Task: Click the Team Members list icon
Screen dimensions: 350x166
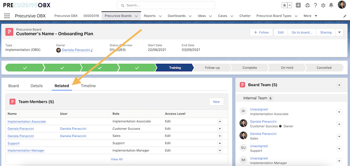Action: 12,102
